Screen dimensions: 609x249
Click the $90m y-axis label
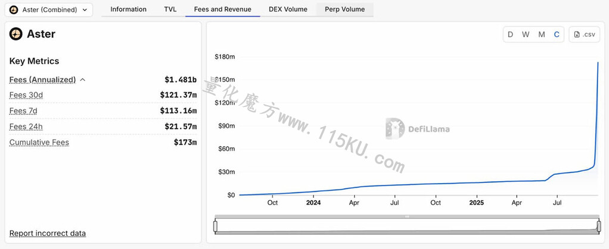pos(226,126)
